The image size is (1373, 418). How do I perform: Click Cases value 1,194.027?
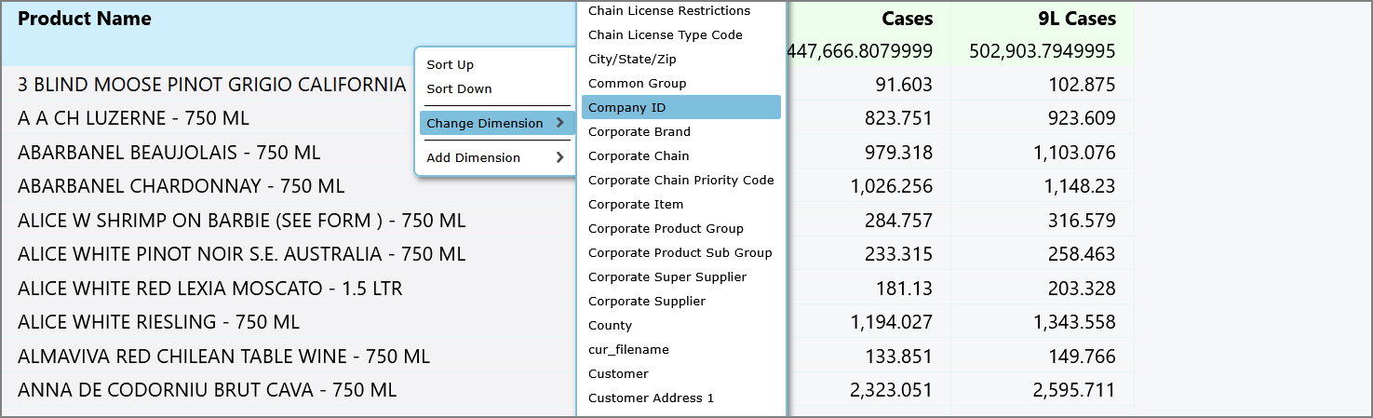click(892, 322)
